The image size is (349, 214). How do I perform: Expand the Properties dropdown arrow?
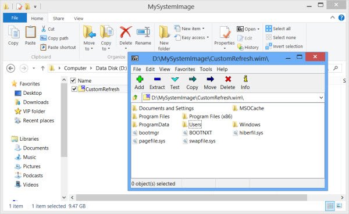225,48
